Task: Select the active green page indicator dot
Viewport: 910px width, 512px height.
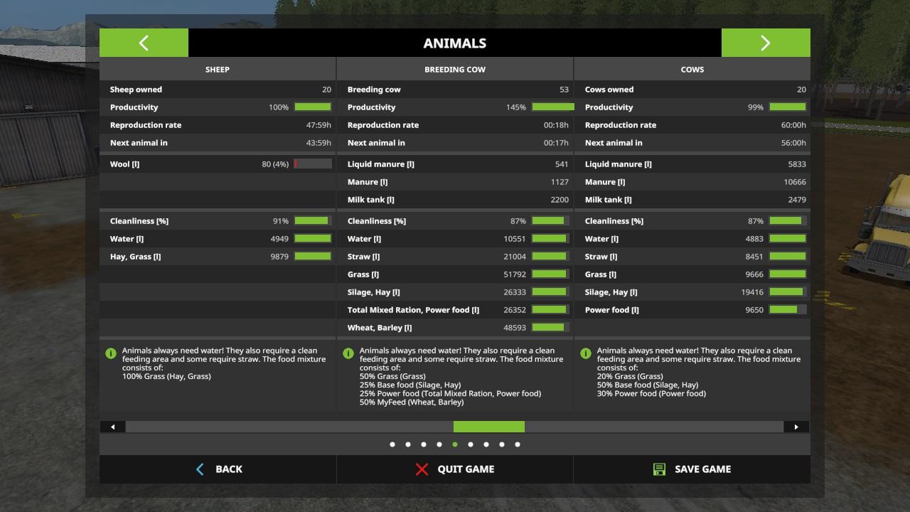Action: (x=455, y=444)
